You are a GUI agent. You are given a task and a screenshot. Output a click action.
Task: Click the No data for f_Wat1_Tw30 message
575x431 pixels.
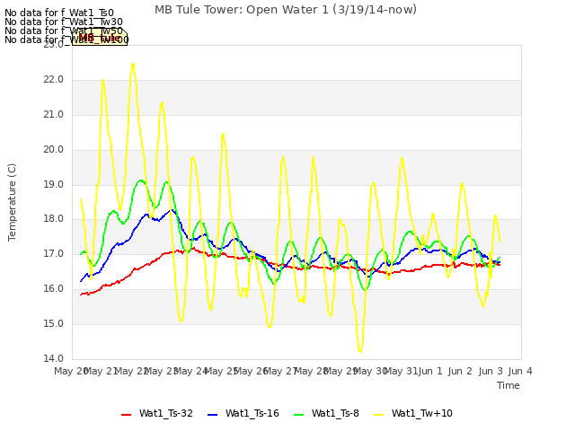pyautogui.click(x=64, y=22)
